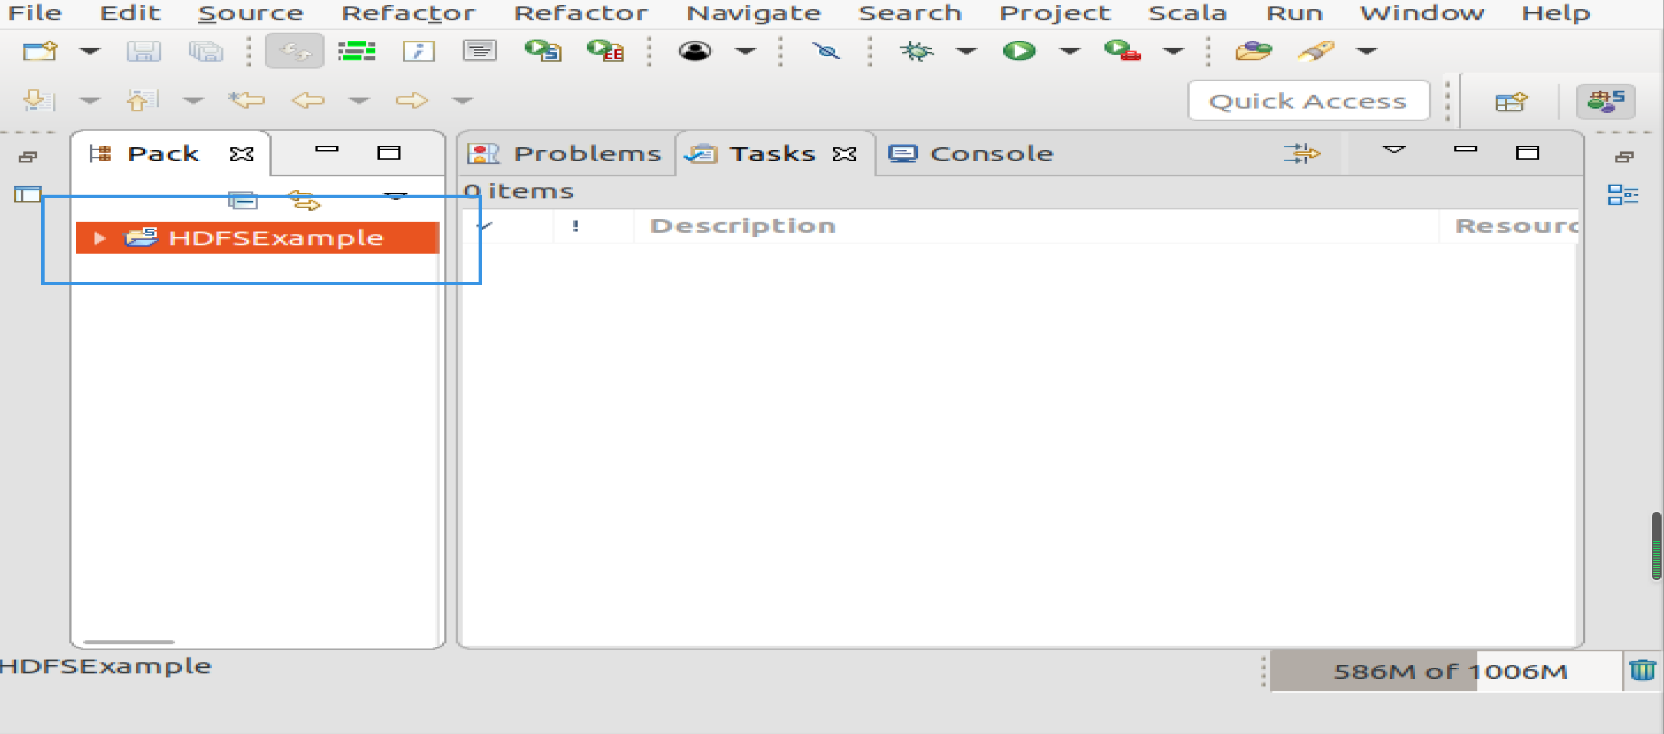
Task: Open the Console panel
Action: click(x=968, y=153)
